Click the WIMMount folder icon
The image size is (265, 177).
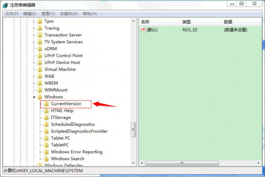40,90
